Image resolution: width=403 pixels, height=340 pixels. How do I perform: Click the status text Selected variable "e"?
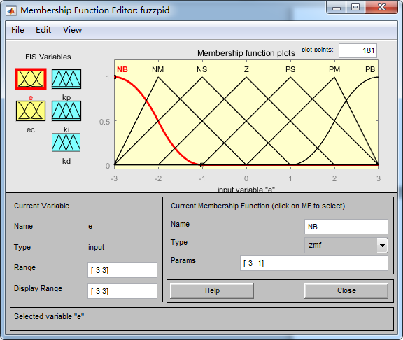(49, 316)
